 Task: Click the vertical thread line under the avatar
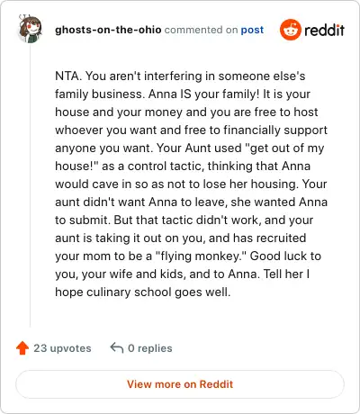(x=30, y=186)
